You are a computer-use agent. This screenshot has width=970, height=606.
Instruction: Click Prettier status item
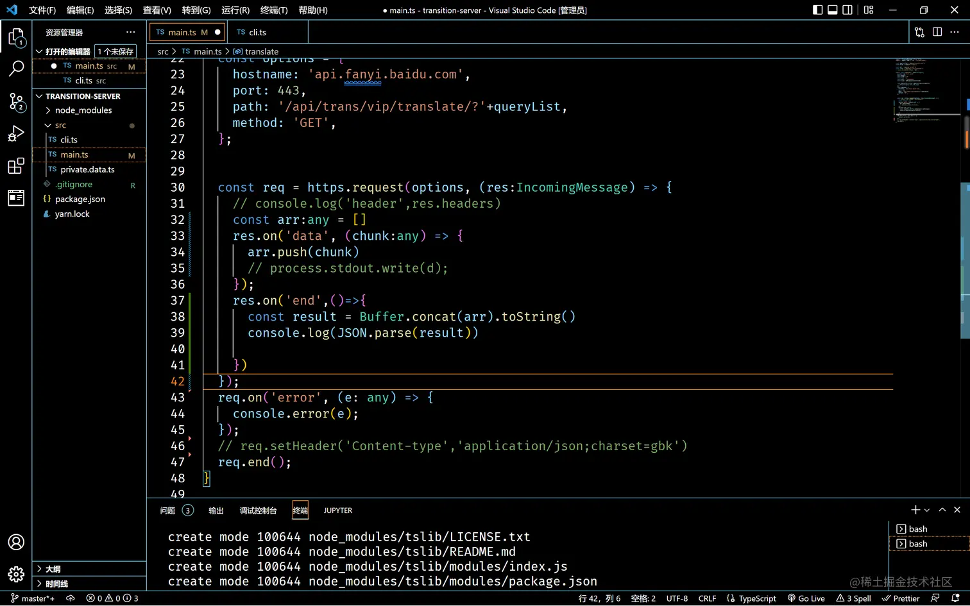coord(901,598)
